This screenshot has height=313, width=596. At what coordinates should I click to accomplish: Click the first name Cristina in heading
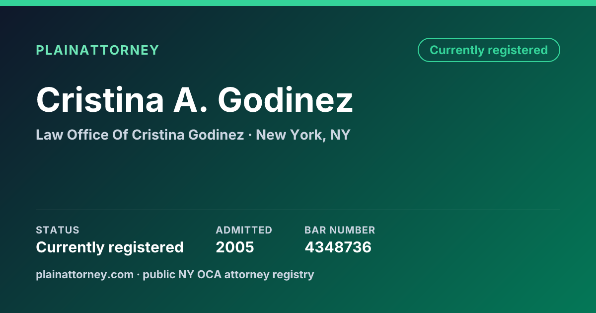coord(100,100)
